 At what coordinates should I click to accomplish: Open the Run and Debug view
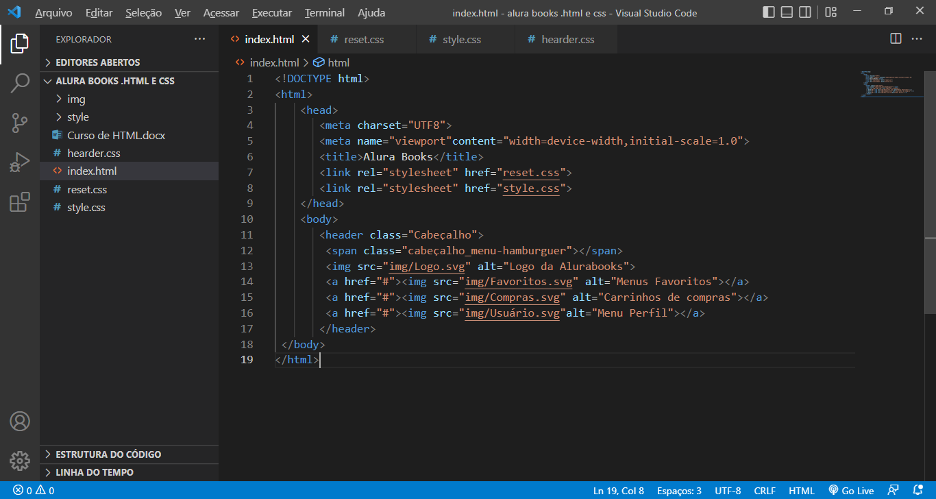pyautogui.click(x=20, y=162)
